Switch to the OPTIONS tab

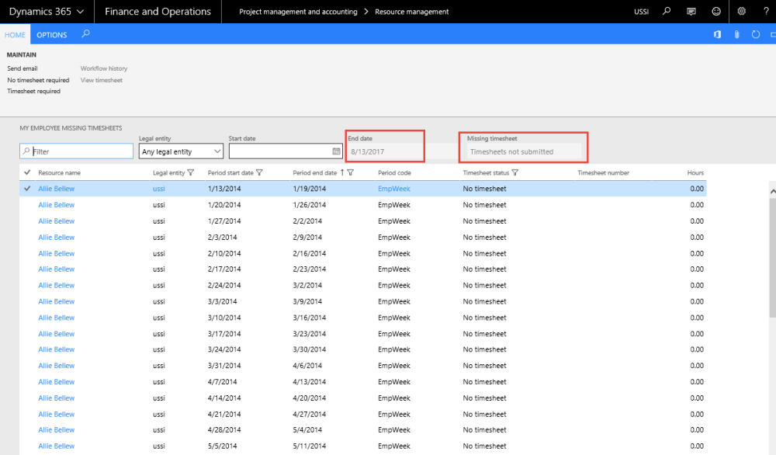tap(52, 35)
